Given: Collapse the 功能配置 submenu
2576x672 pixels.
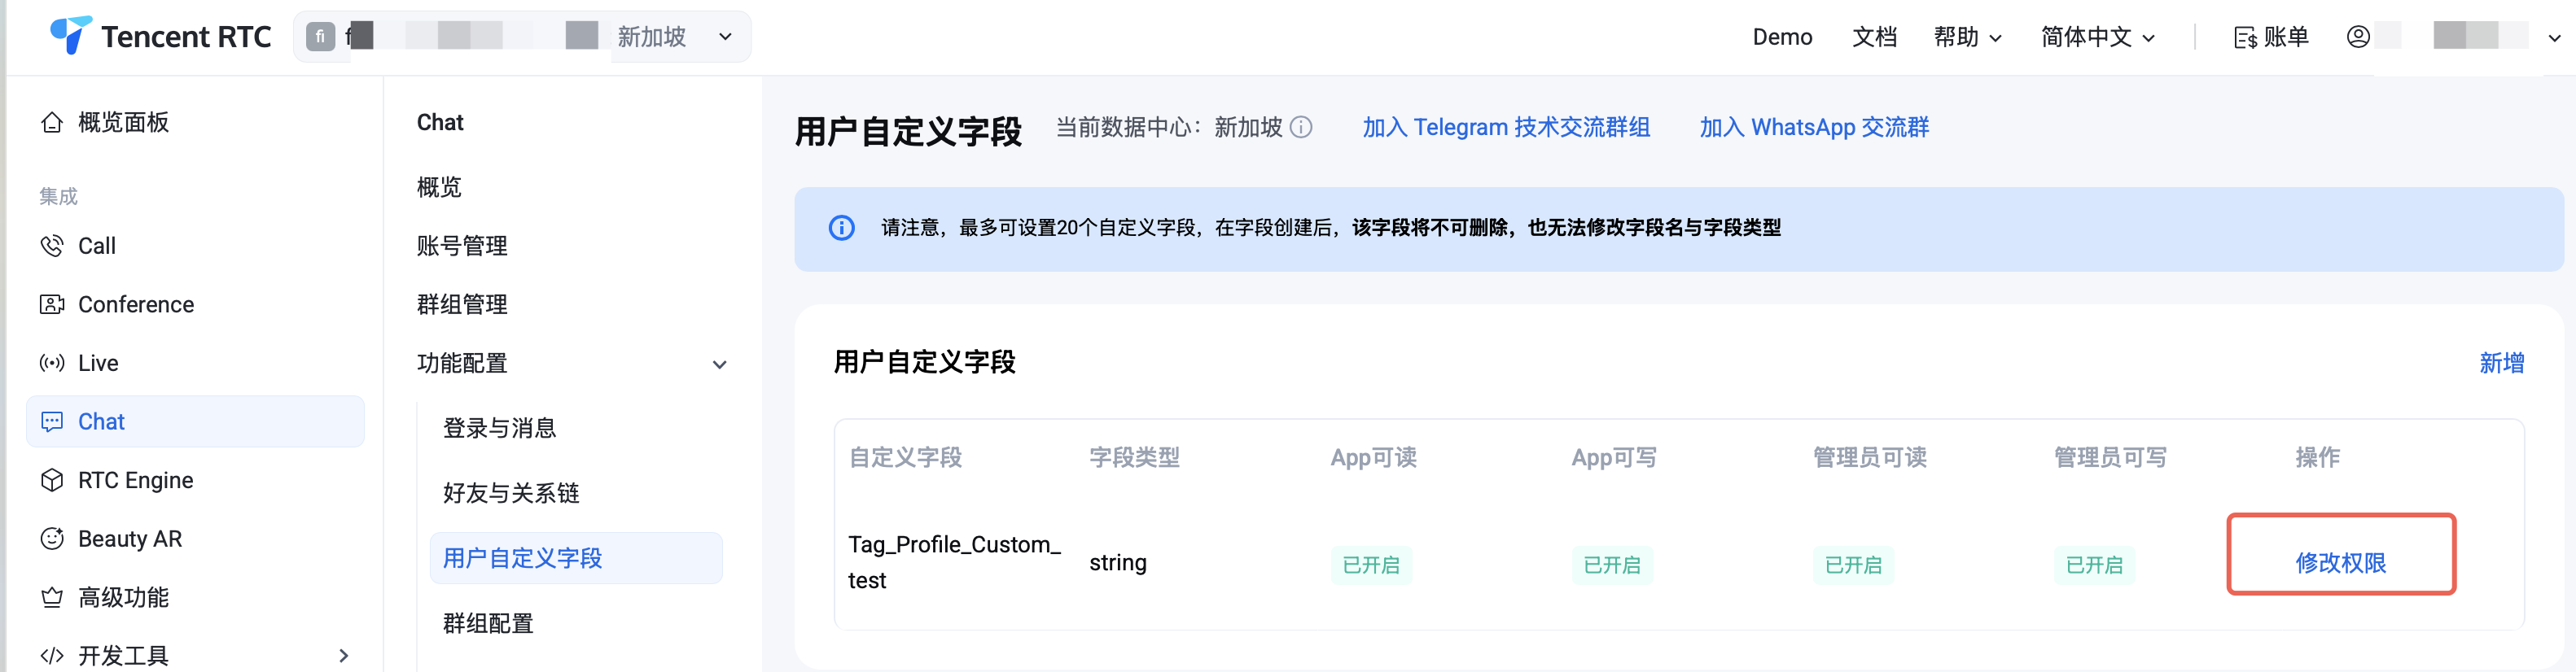Looking at the screenshot, I should tap(719, 364).
